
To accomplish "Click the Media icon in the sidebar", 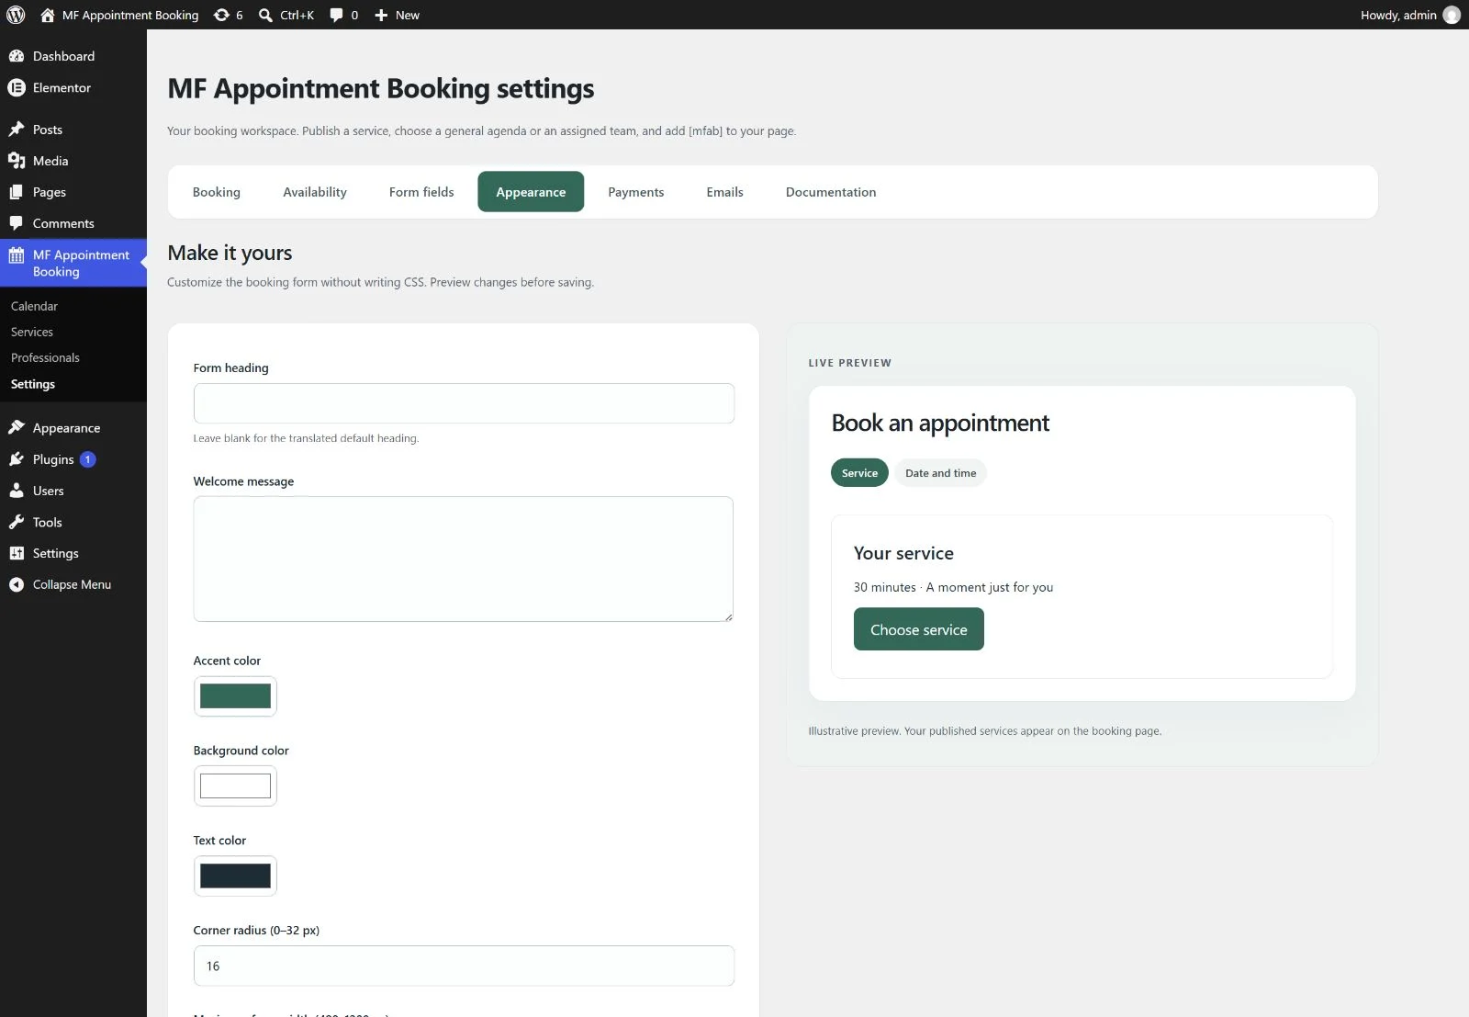I will [17, 161].
